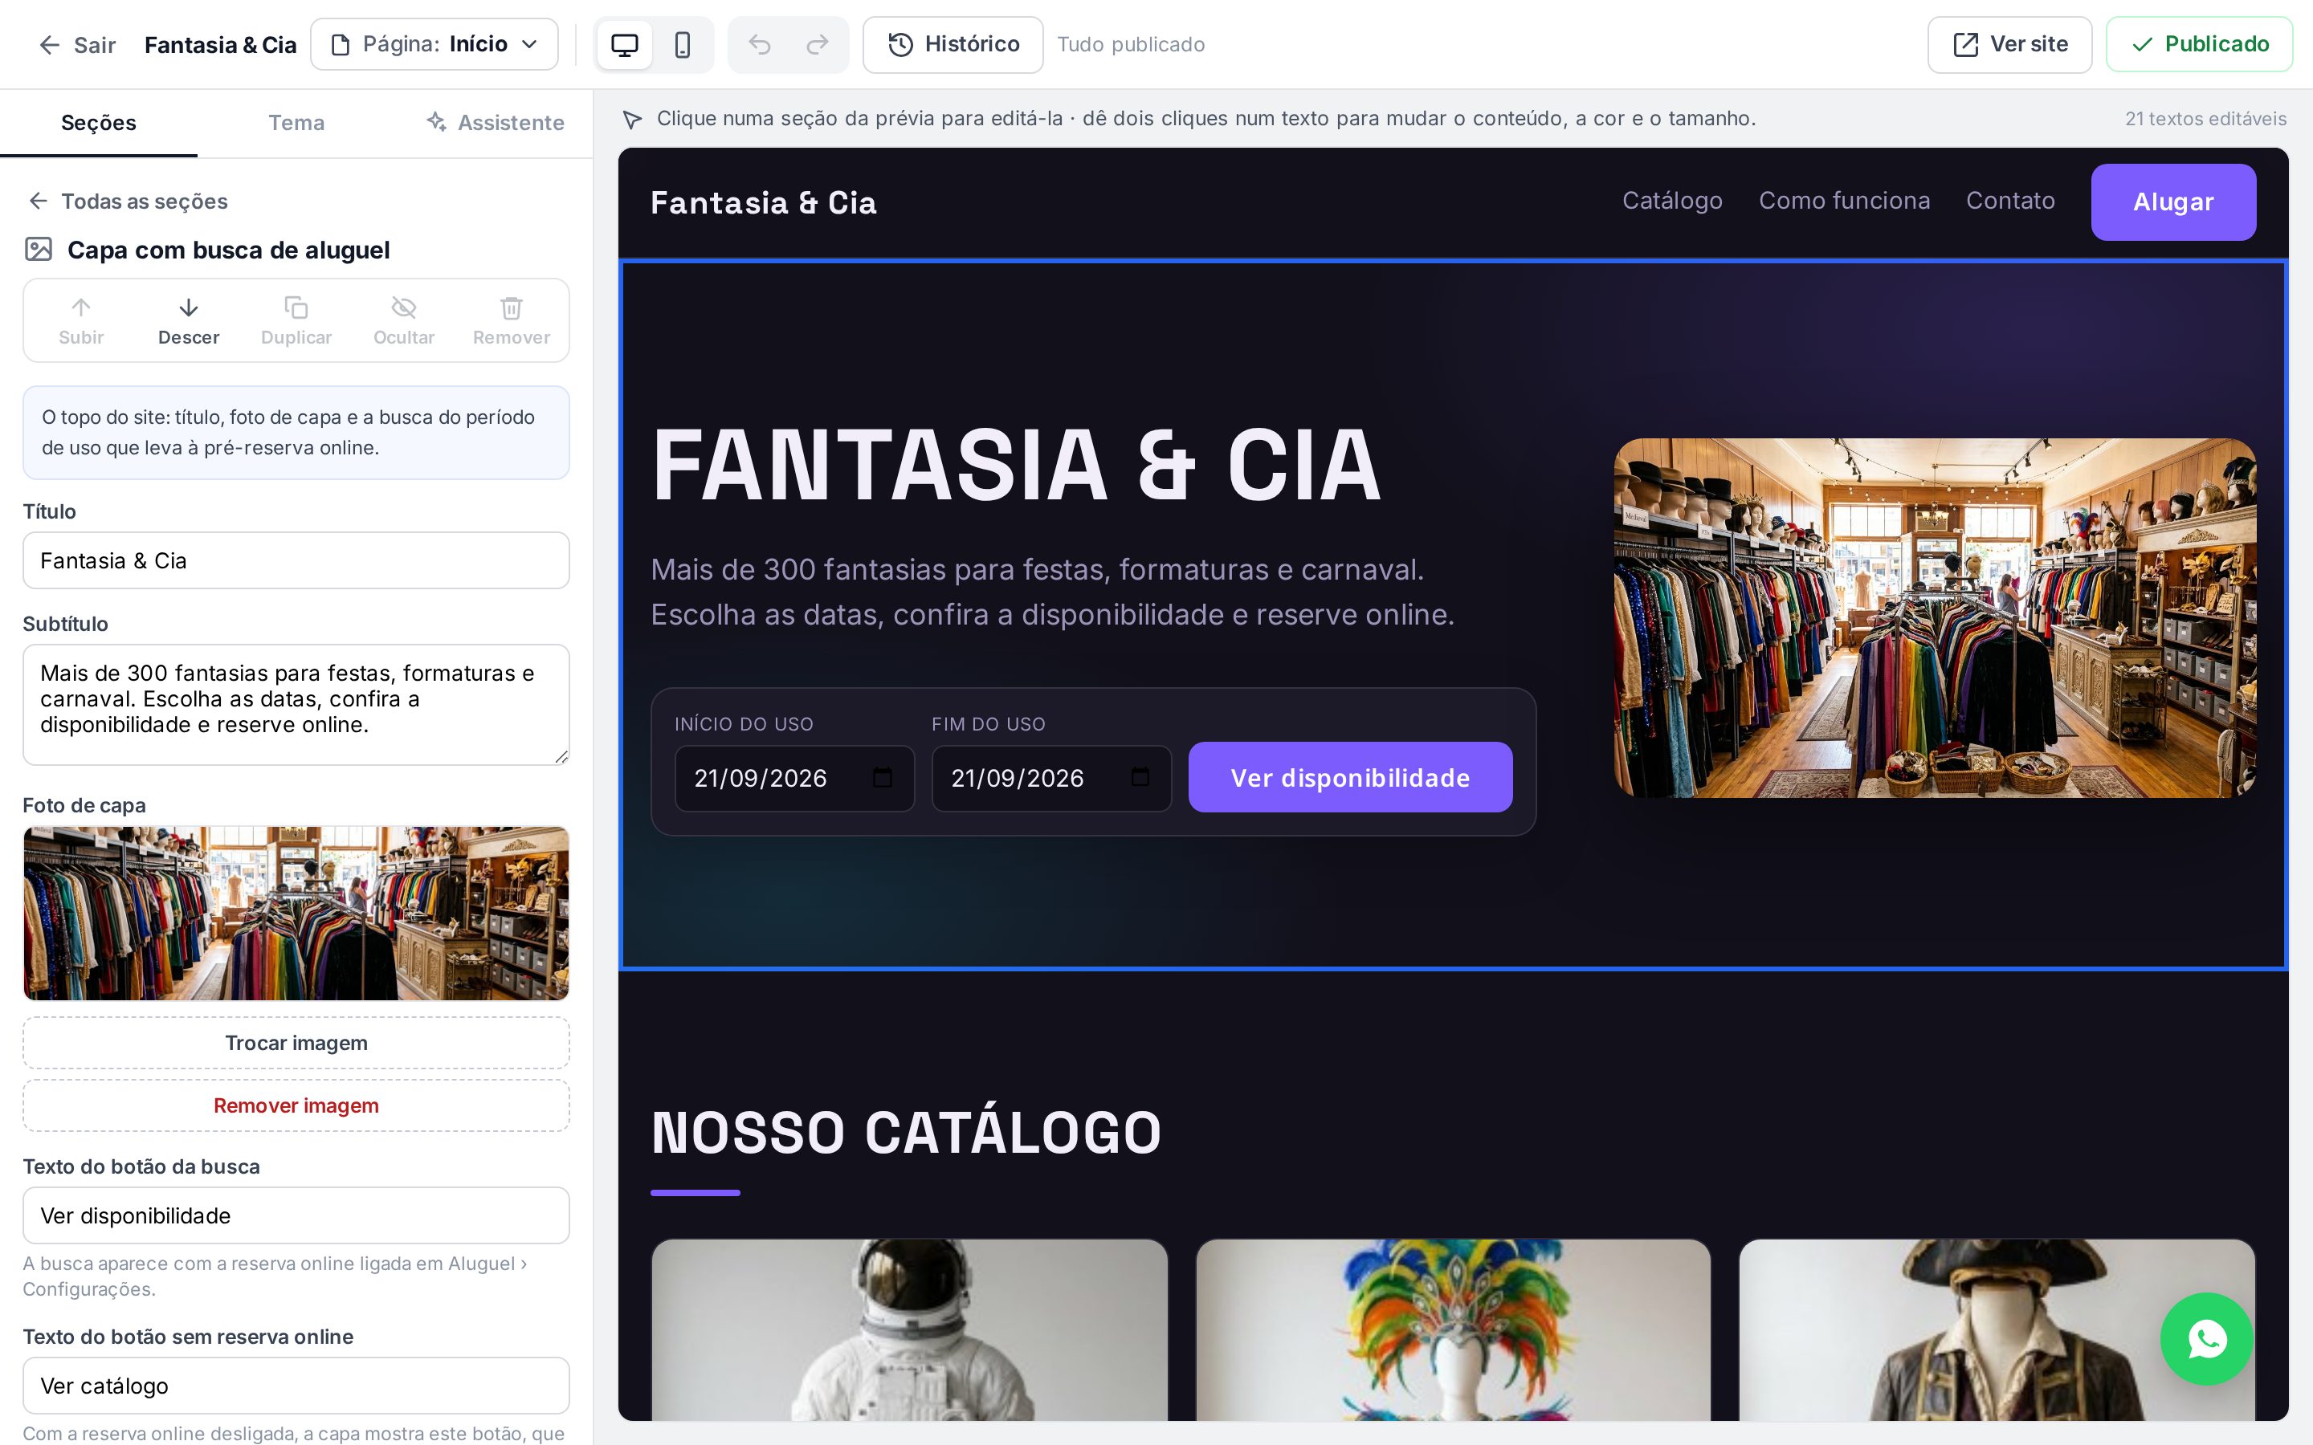Select the FANTASIA & CIA hero heading
The image size is (2313, 1445).
1016,465
